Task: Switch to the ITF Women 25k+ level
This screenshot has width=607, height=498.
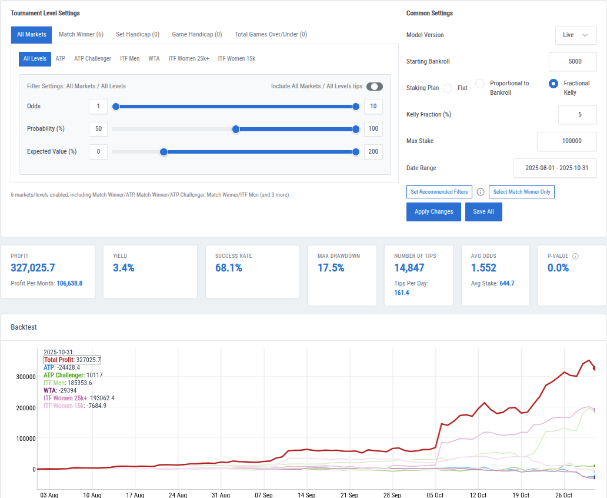Action: tap(188, 58)
